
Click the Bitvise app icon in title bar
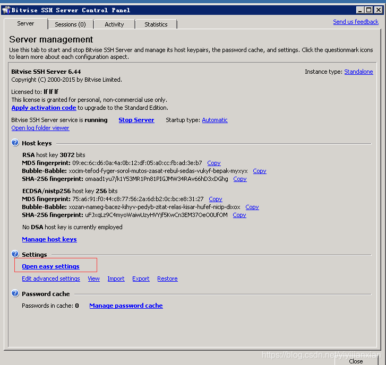(x=6, y=10)
